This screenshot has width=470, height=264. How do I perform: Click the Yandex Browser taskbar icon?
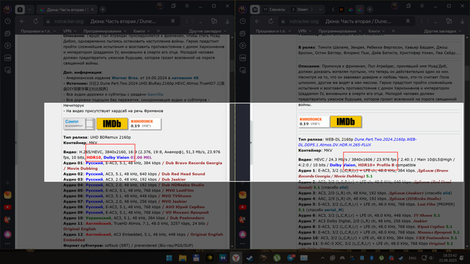coord(236,257)
